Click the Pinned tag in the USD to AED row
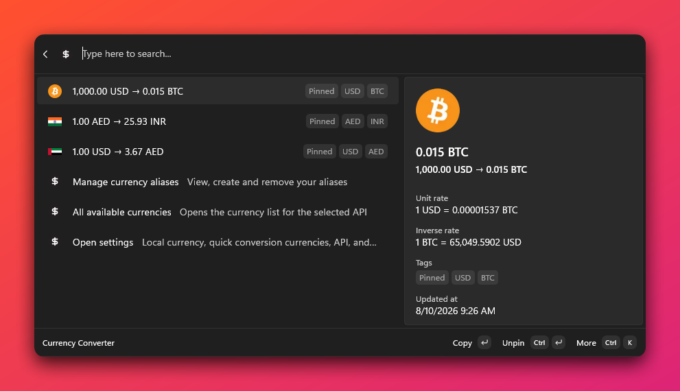This screenshot has height=391, width=680. pos(319,152)
